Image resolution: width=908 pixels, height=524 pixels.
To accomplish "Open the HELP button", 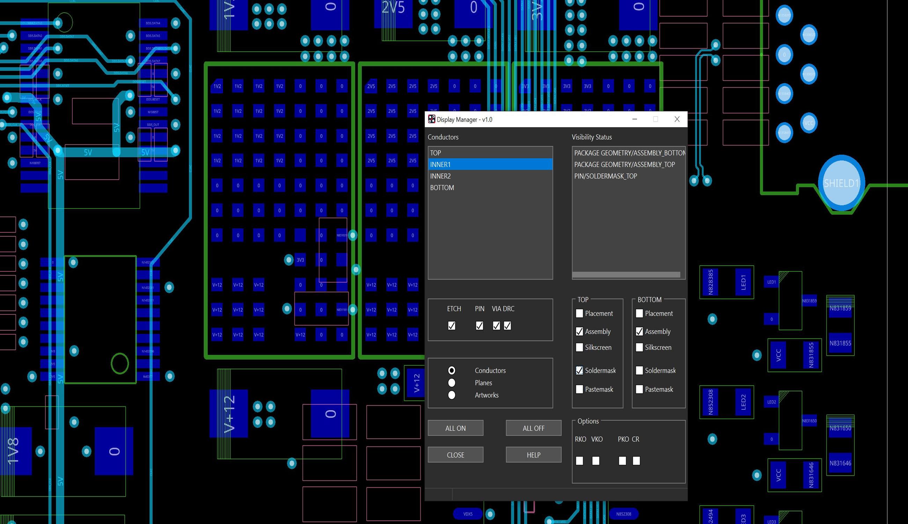I will 534,454.
